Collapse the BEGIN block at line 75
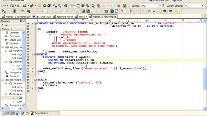The image size is (207, 116). 35,54
